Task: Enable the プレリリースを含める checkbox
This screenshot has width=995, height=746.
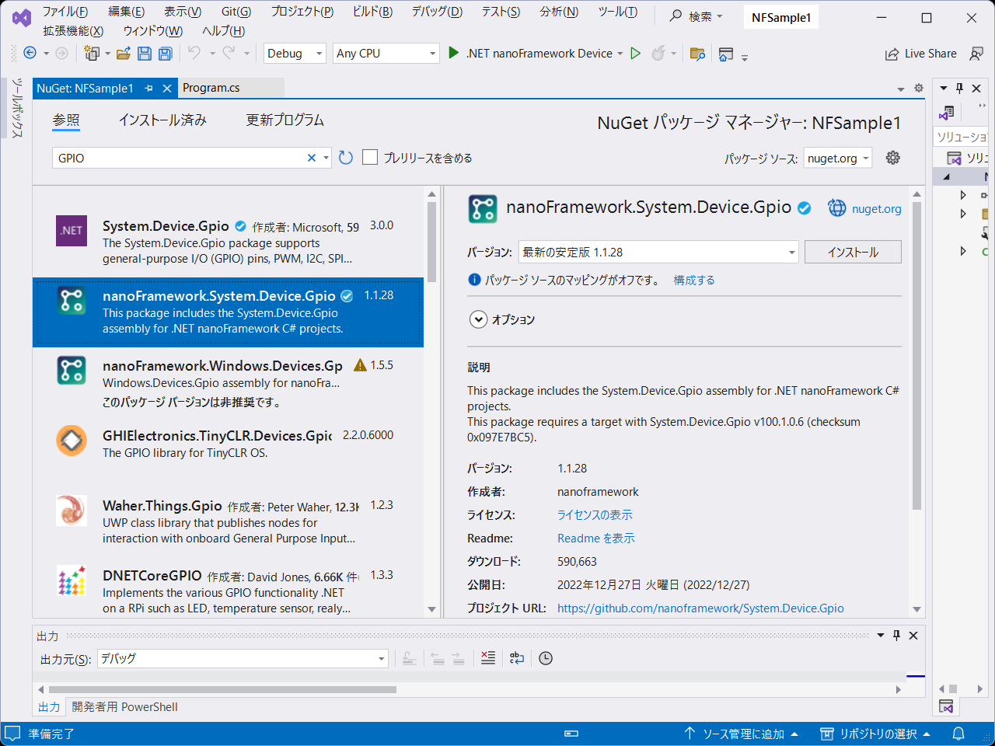Action: (x=370, y=157)
